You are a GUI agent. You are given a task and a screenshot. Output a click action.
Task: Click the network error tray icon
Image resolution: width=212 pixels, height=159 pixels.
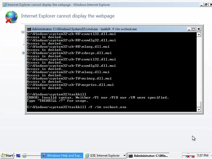pyautogui.click(x=188, y=156)
